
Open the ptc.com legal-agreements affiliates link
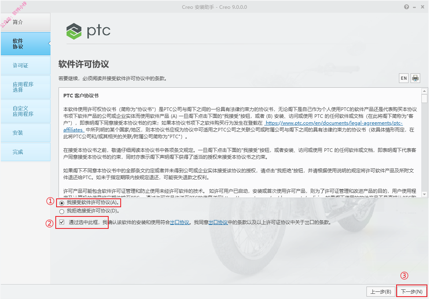[233, 126]
